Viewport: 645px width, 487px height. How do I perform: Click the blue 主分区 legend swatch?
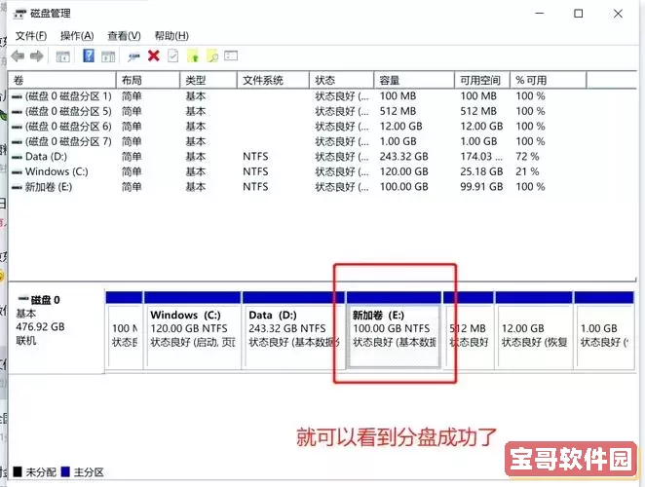coord(65,471)
